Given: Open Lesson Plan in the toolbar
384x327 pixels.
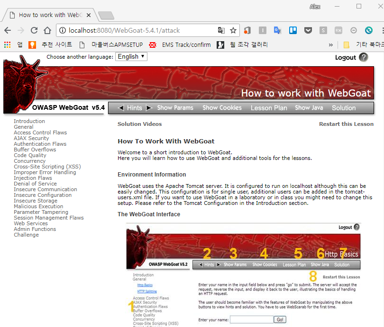Looking at the screenshot, I should (x=269, y=108).
